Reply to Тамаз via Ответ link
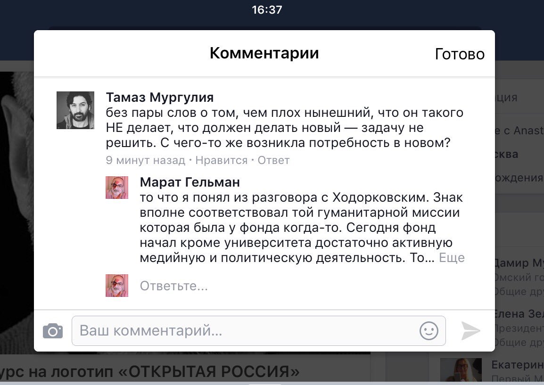 [x=273, y=160]
